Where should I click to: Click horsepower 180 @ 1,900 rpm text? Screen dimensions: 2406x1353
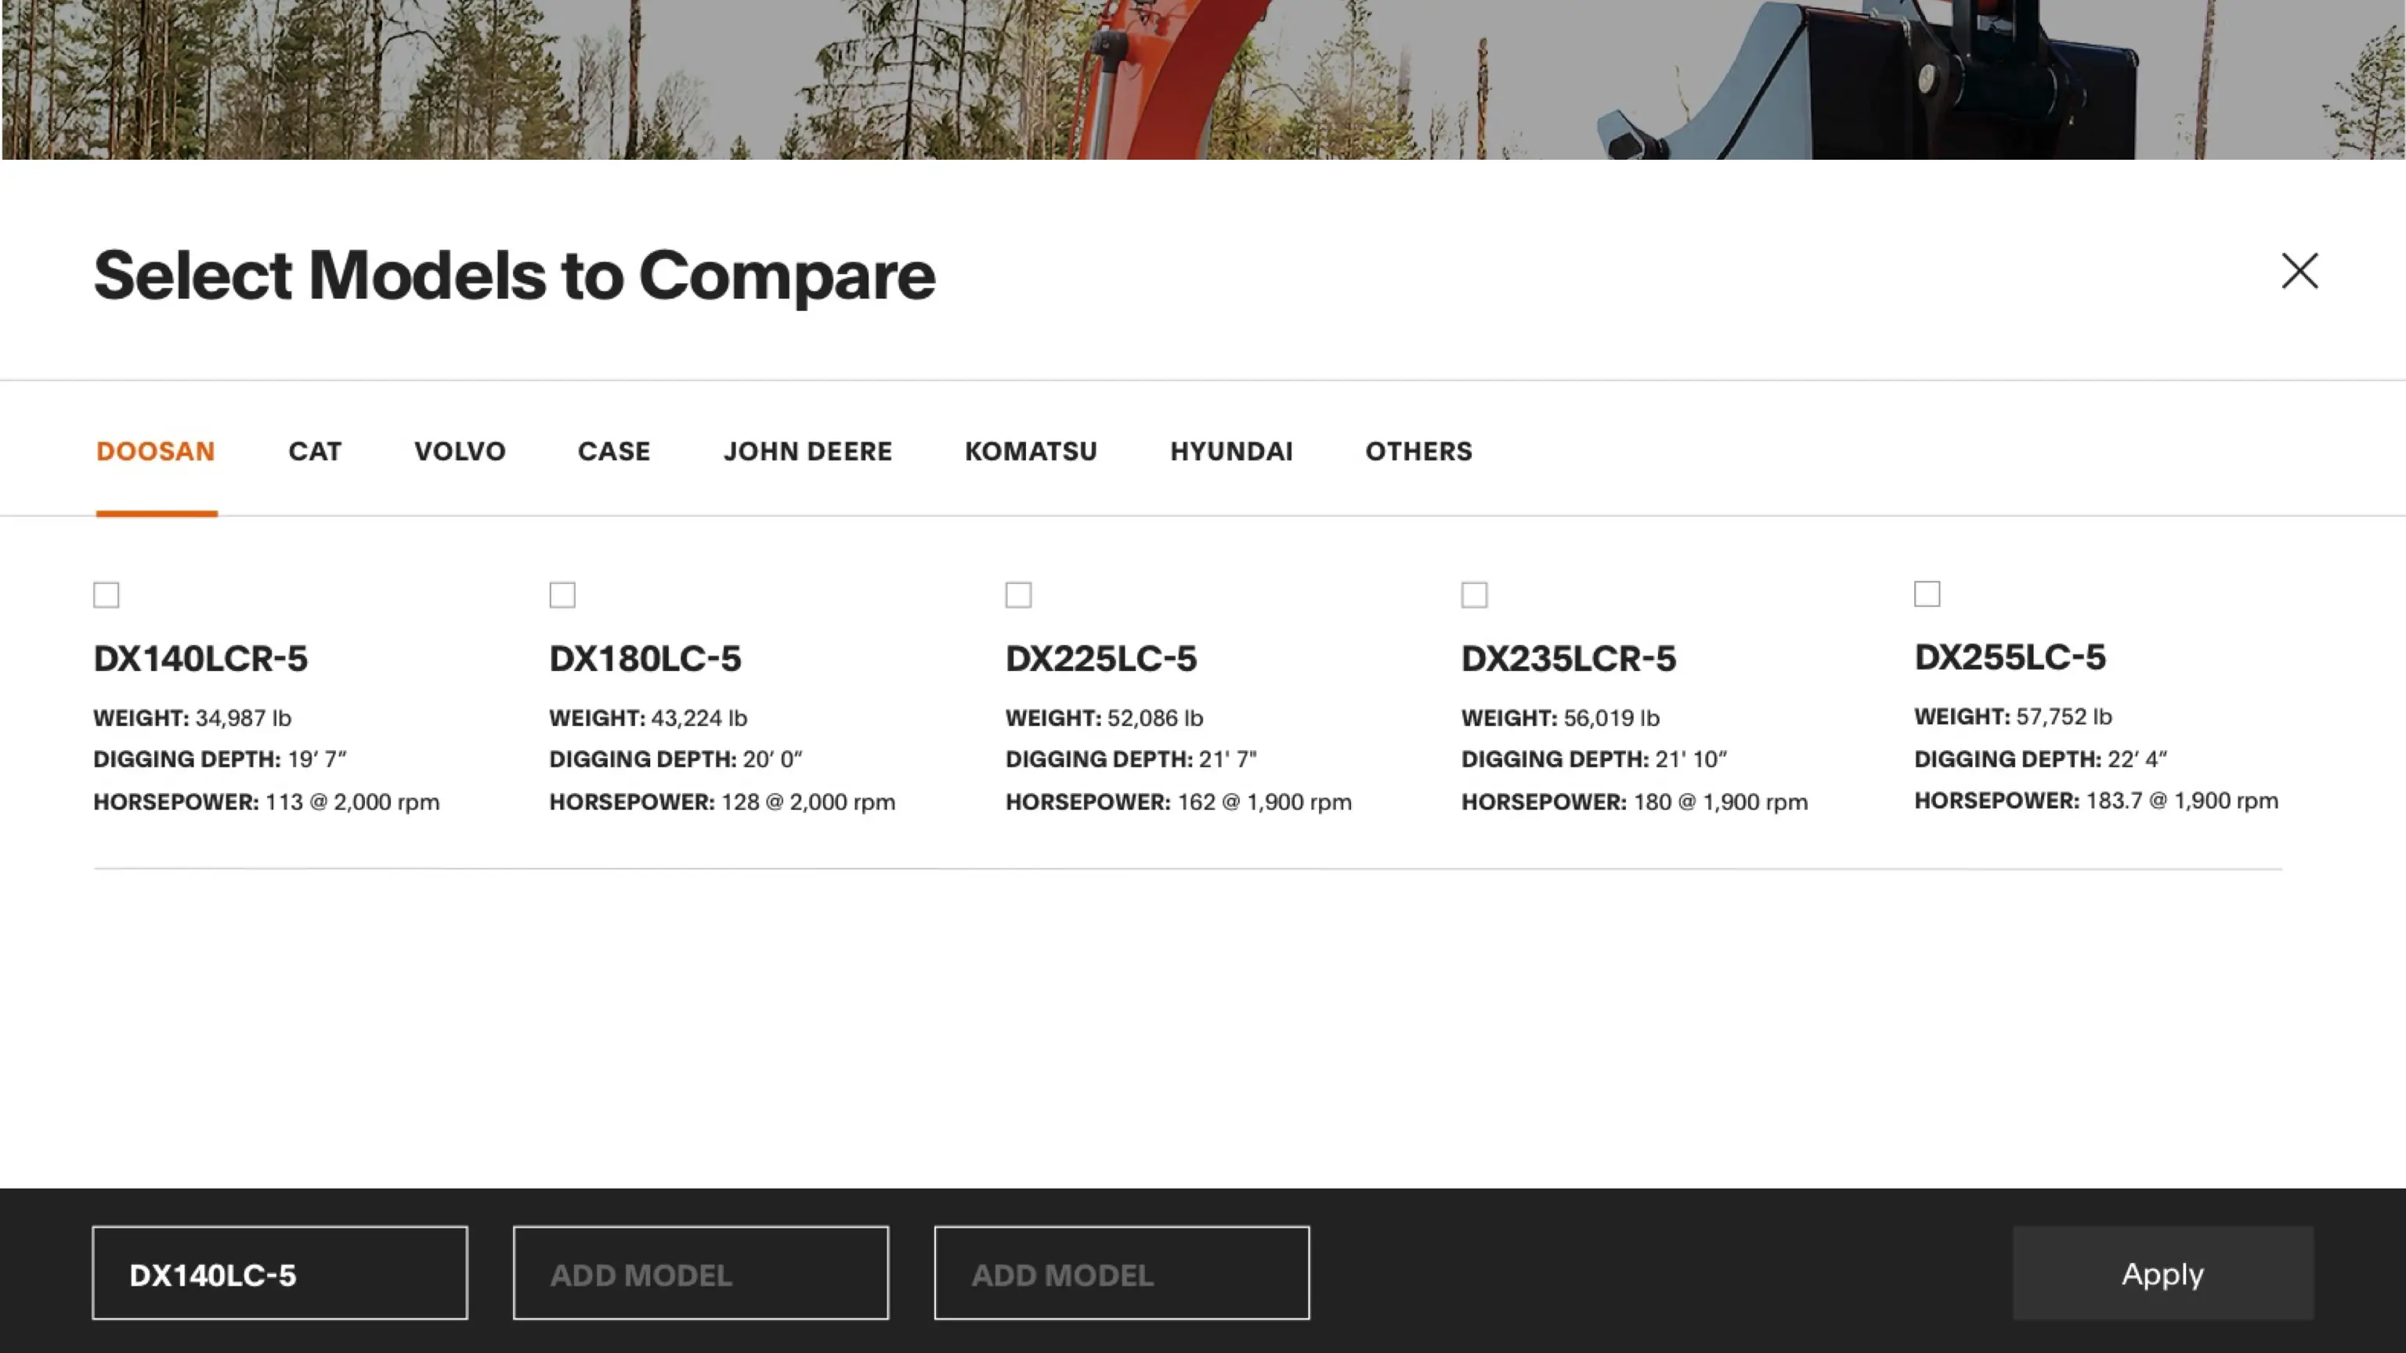point(1721,802)
